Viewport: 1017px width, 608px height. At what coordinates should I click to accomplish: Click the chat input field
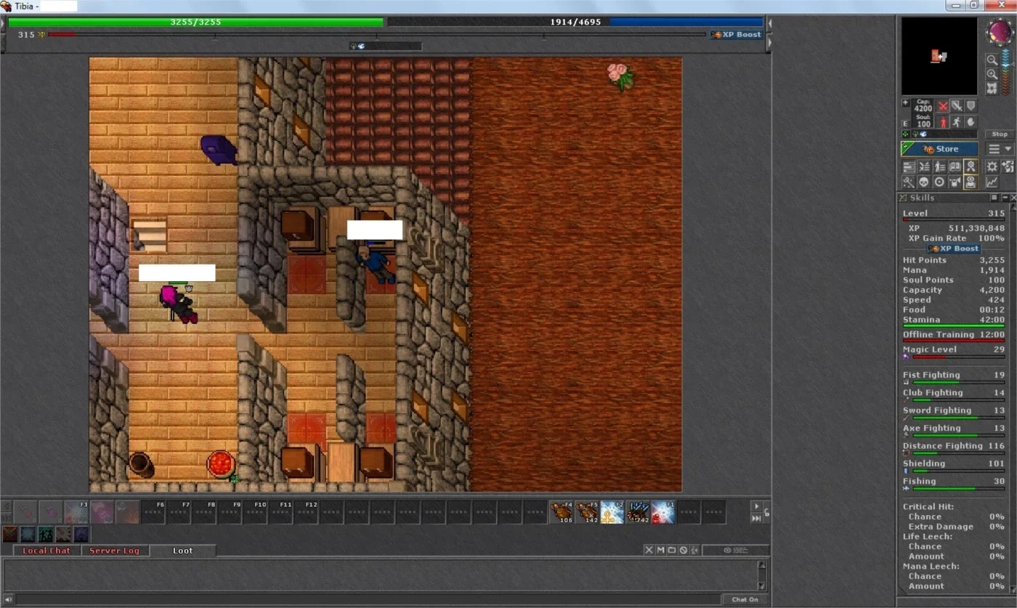pyautogui.click(x=368, y=599)
